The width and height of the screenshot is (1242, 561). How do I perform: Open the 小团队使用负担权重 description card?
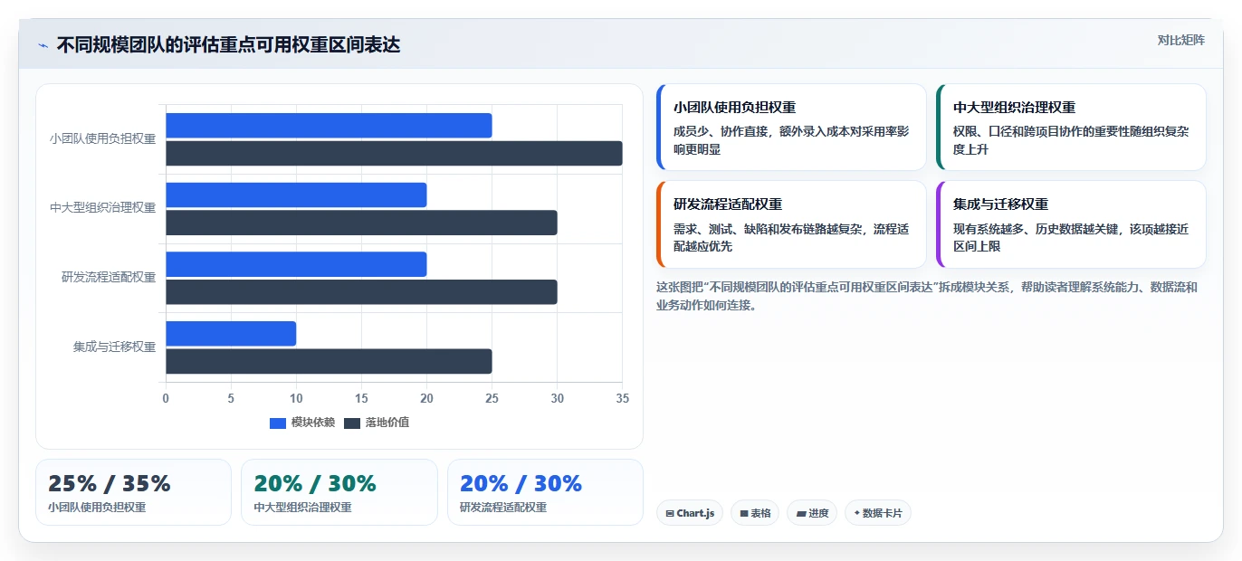[791, 128]
